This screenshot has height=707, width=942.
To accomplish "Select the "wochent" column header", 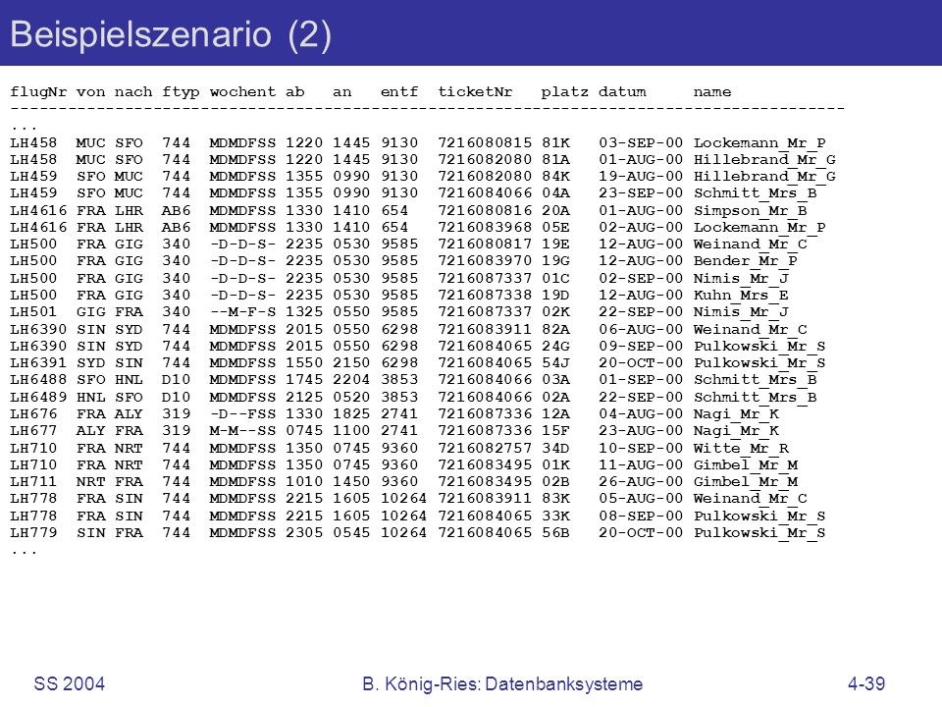I will (242, 92).
